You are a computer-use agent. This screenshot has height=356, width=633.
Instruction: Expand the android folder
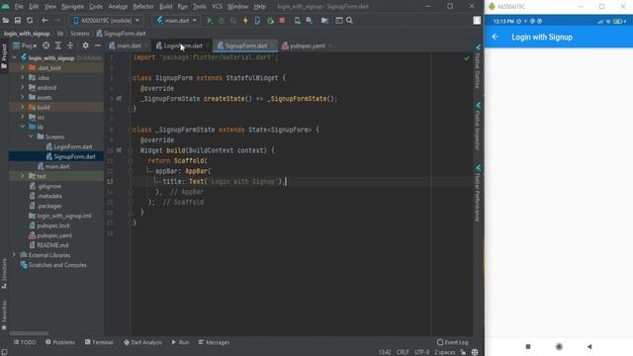[x=22, y=88]
